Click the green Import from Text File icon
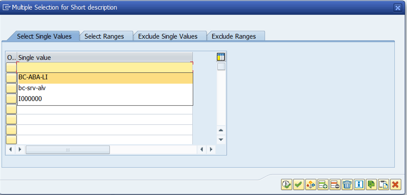The height and width of the screenshot is (195, 407). 371,184
